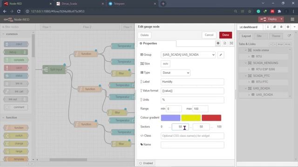Click inject node in palette
The image size is (298, 167).
(x=16, y=44)
